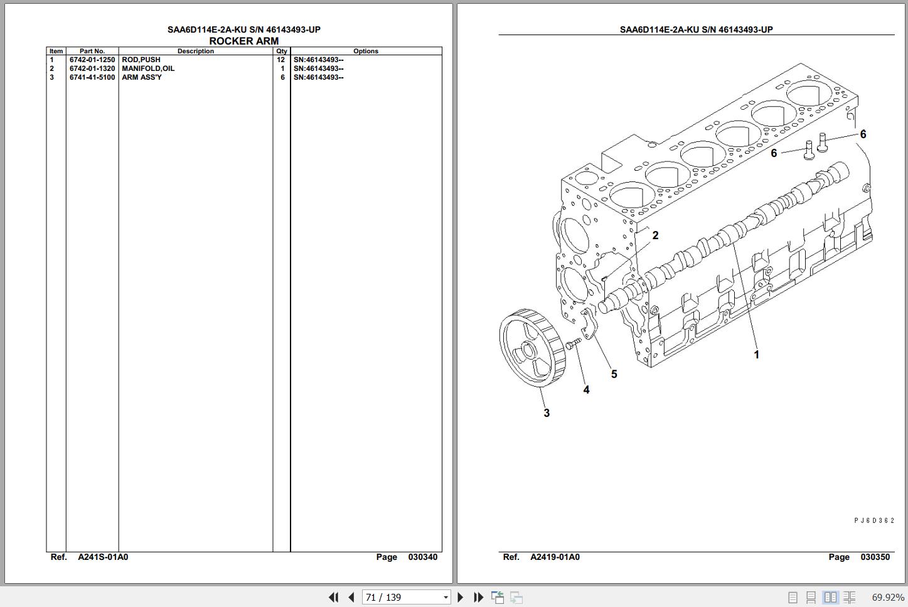Click callout label 1 in diagram
The width and height of the screenshot is (908, 607).
756,355
